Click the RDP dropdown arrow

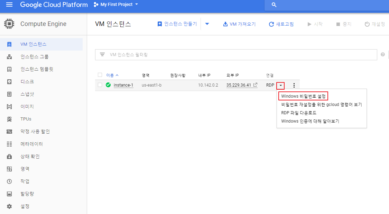[280, 86]
